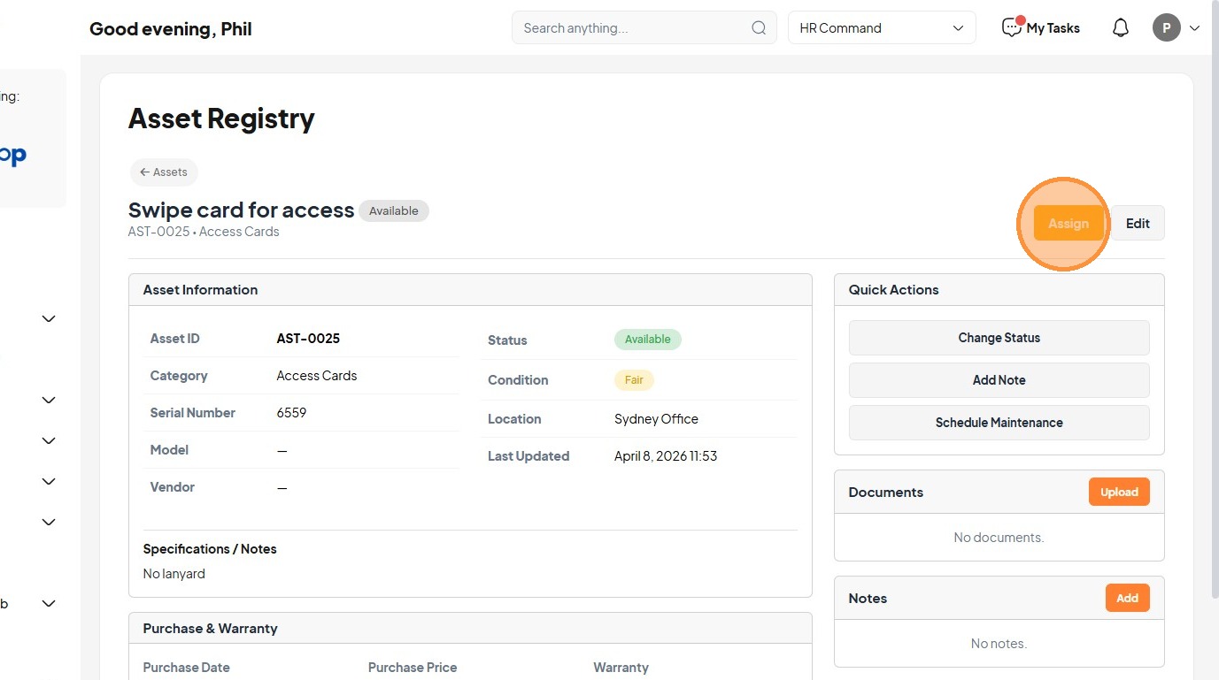Expand the bottom sidebar chevron

(49, 604)
